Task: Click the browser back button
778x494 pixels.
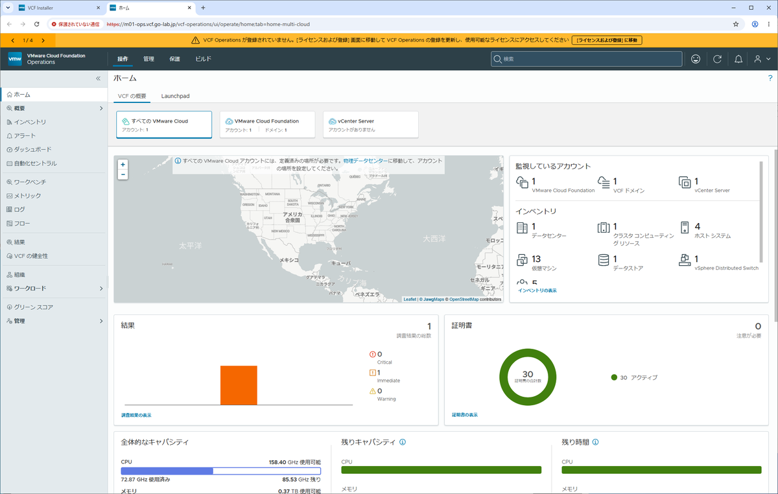Action: [9, 24]
